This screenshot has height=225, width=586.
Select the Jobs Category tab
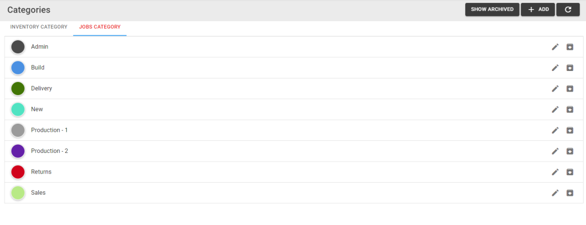coord(100,27)
